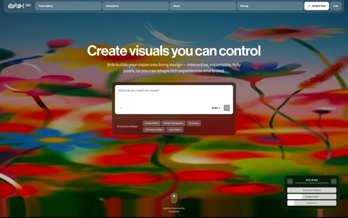Viewport: 348px width, 218px height.
Task: Go to the About page
Action: pos(203,6)
